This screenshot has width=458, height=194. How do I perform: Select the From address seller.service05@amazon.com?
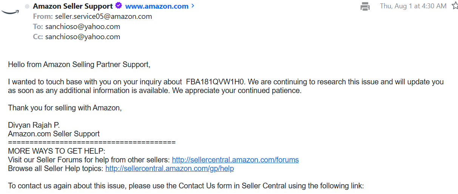click(x=103, y=17)
